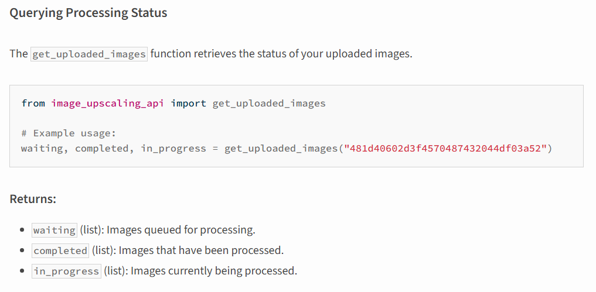Click imported get_uploaded_images name in code
The width and height of the screenshot is (596, 292).
269,103
